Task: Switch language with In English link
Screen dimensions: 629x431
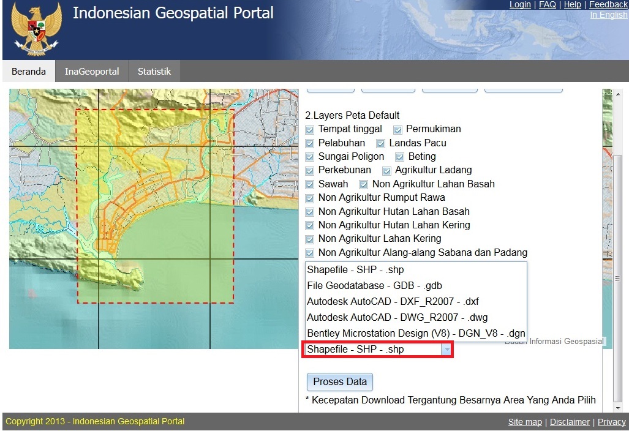Action: 609,15
